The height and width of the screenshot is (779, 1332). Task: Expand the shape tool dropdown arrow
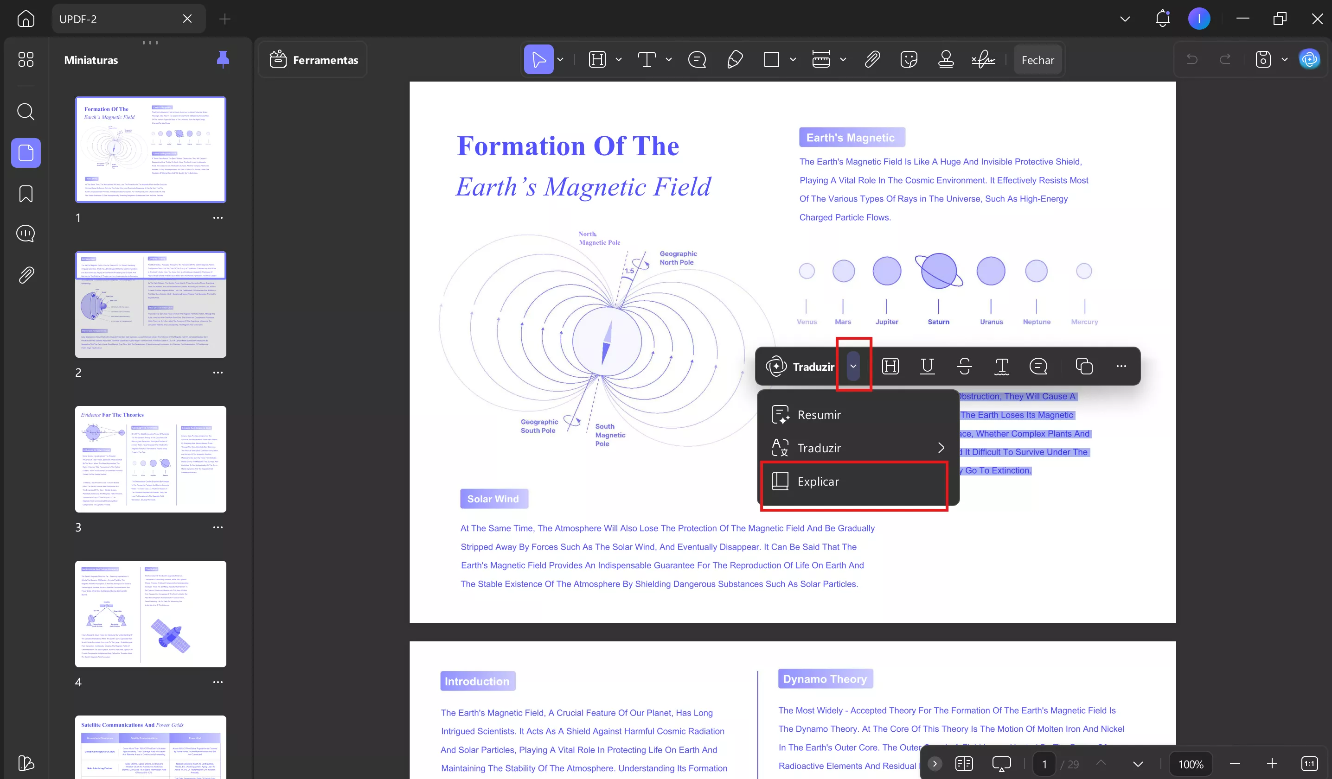793,60
